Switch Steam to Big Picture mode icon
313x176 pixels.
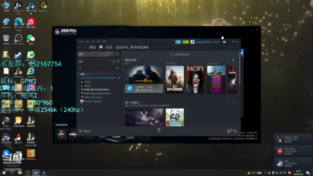click(x=224, y=42)
